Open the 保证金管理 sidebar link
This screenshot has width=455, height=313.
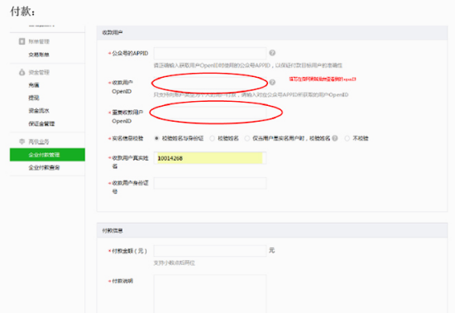point(41,123)
